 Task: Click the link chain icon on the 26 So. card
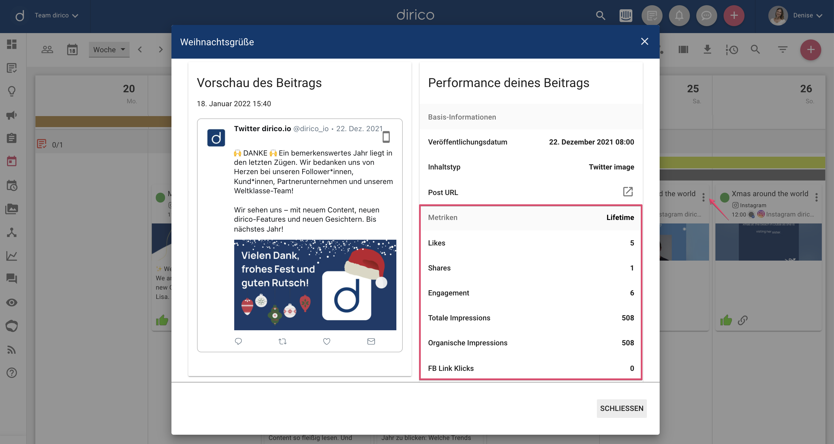[x=742, y=320]
